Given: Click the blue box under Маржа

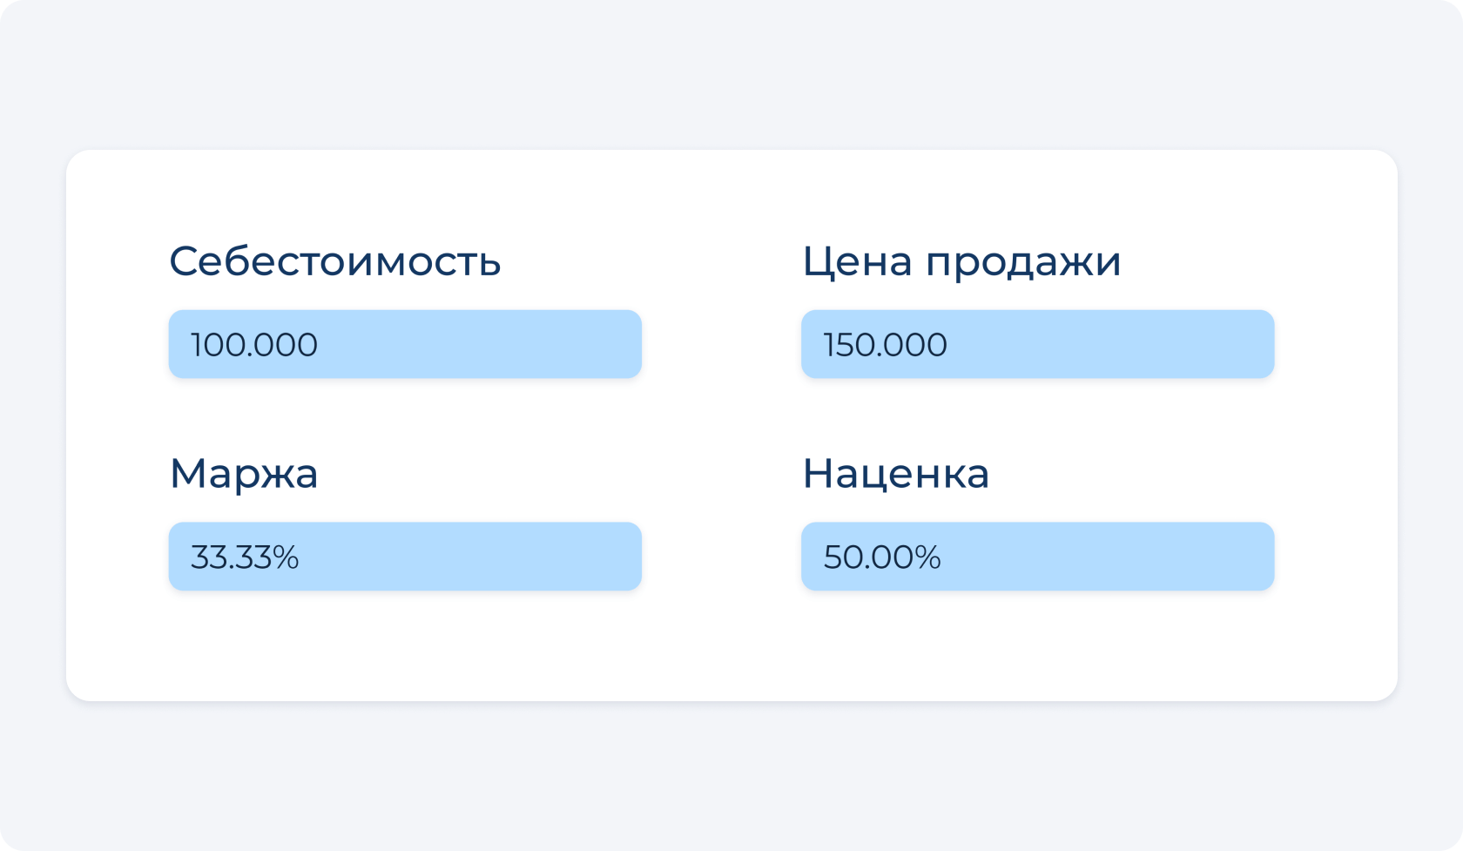Looking at the screenshot, I should [405, 557].
